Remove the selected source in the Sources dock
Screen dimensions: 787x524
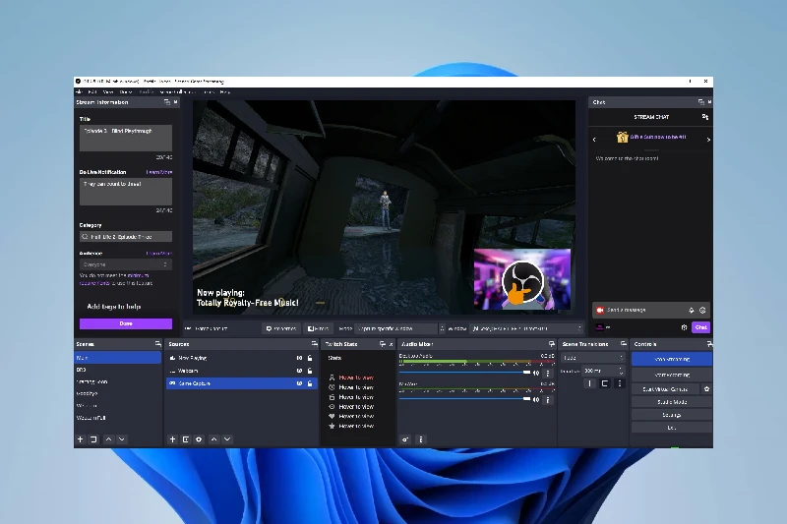pos(186,439)
